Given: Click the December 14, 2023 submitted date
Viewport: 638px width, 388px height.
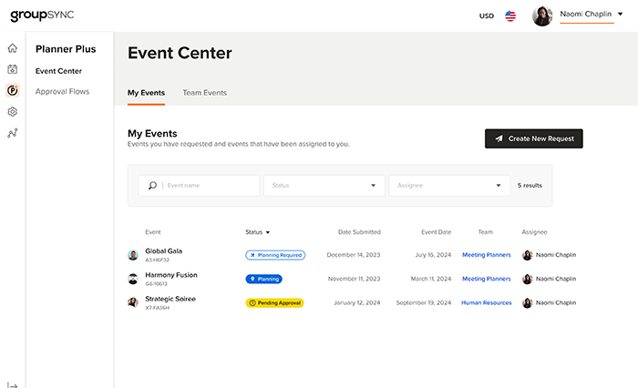Looking at the screenshot, I should tap(354, 255).
